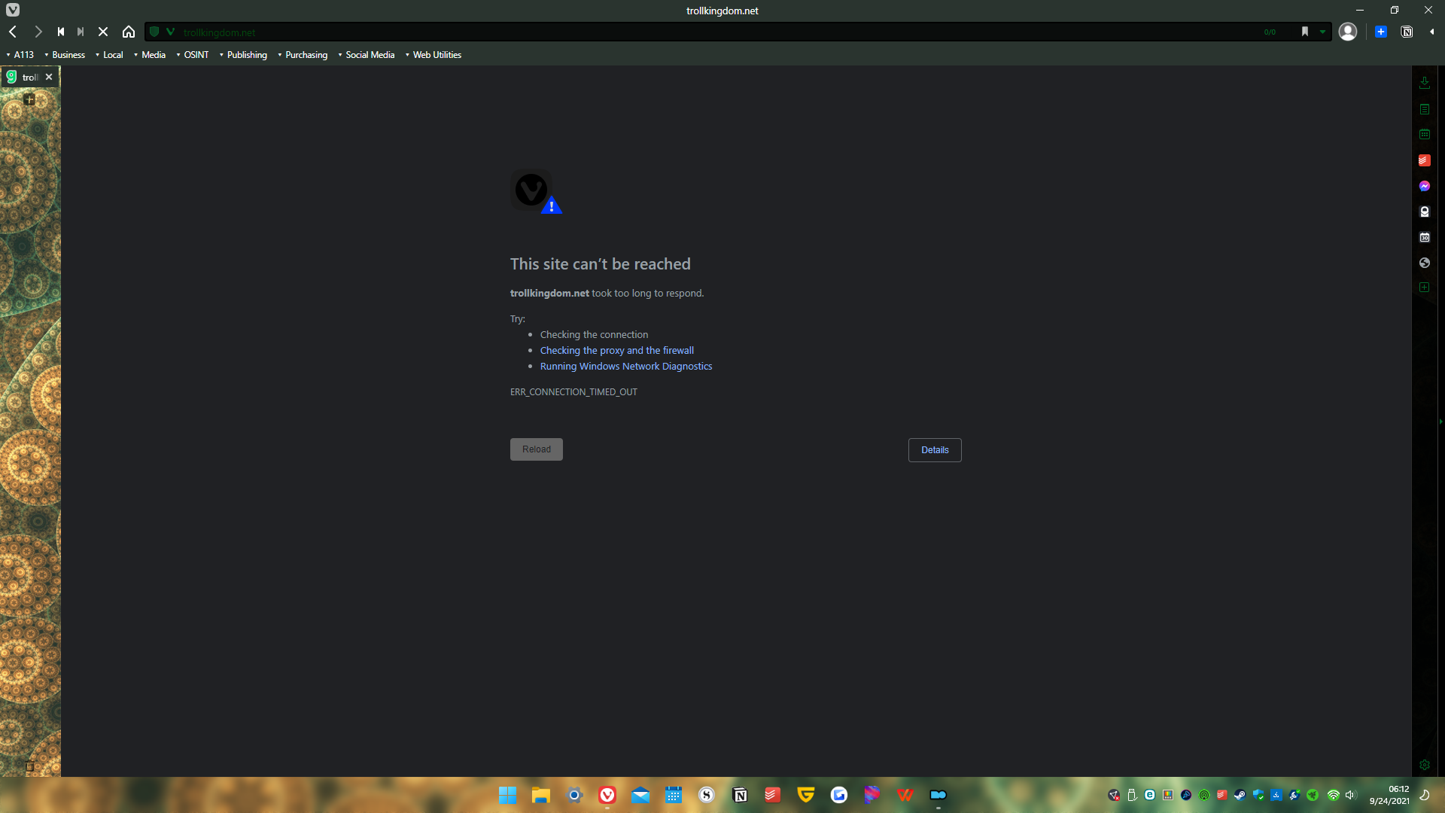The width and height of the screenshot is (1445, 813).
Task: Open Notion from the taskbar
Action: (x=740, y=795)
